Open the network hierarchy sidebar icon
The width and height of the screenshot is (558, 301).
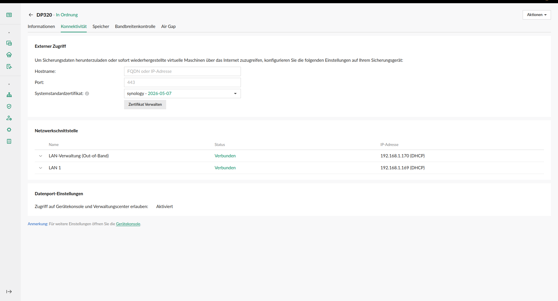tap(9, 95)
